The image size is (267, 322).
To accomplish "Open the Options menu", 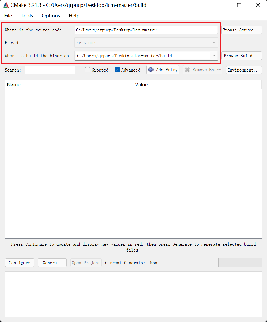I will point(51,16).
